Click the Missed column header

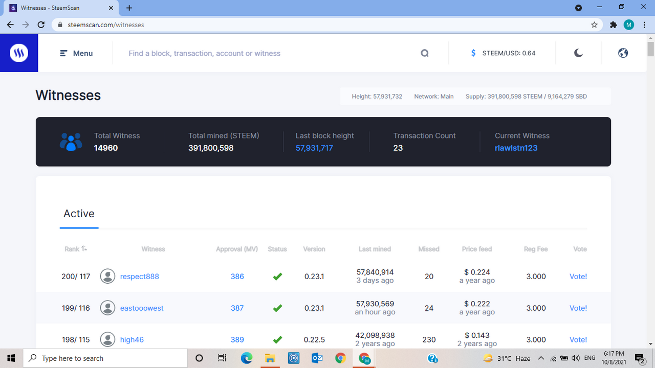pyautogui.click(x=429, y=249)
